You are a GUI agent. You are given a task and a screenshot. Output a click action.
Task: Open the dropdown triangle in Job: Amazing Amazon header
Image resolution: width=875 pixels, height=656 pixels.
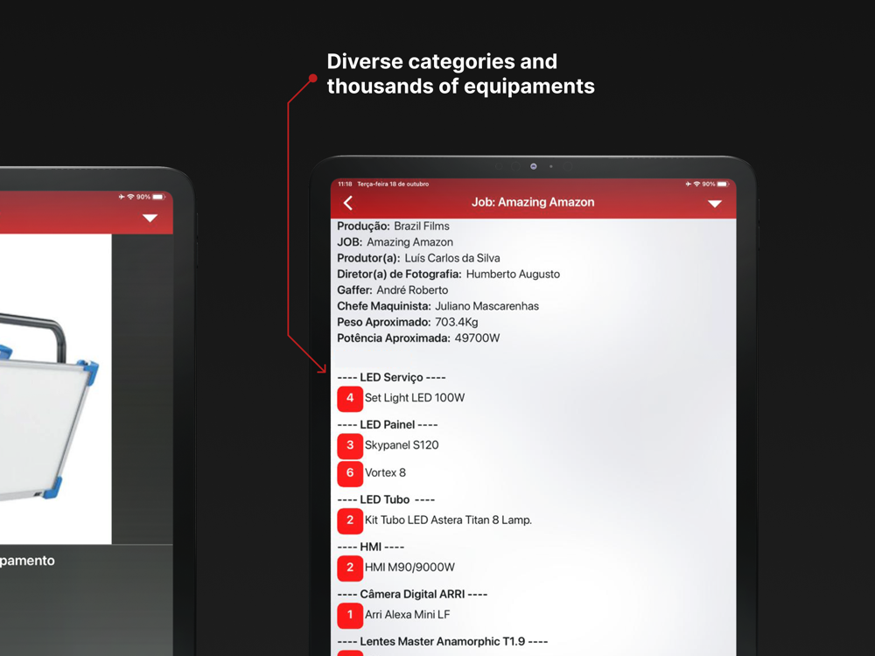click(715, 204)
